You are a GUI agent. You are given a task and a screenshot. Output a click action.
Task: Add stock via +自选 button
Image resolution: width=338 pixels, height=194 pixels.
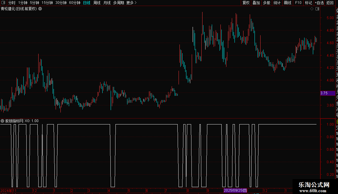(319, 3)
